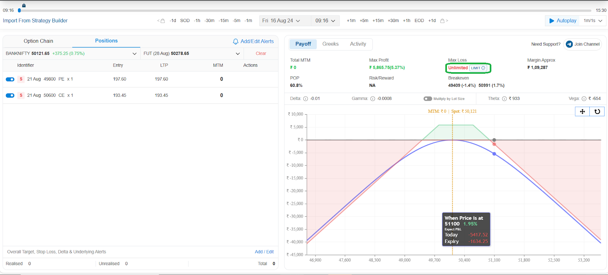Click the info icon next to Gamma
608x275 pixels.
pos(373,99)
